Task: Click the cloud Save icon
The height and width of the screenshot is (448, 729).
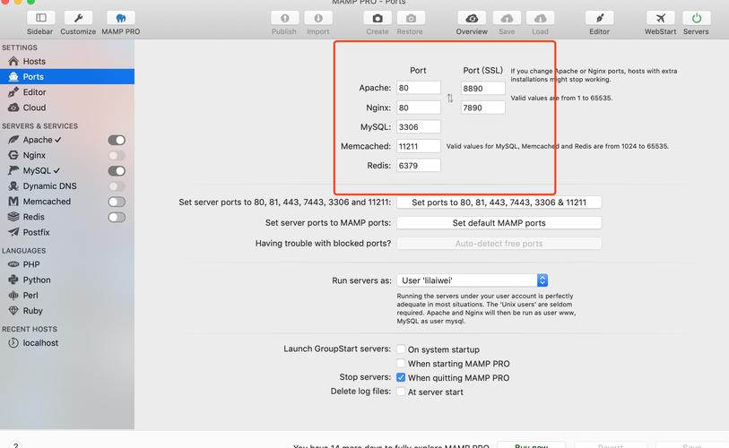Action: (507, 18)
